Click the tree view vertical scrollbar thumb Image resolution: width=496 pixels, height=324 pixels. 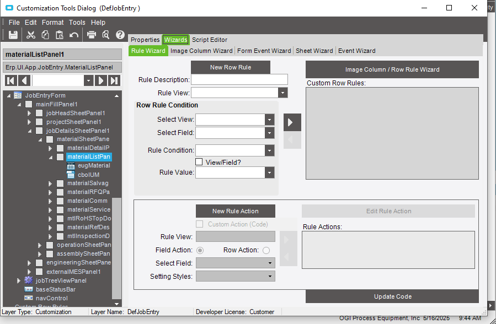[117, 248]
